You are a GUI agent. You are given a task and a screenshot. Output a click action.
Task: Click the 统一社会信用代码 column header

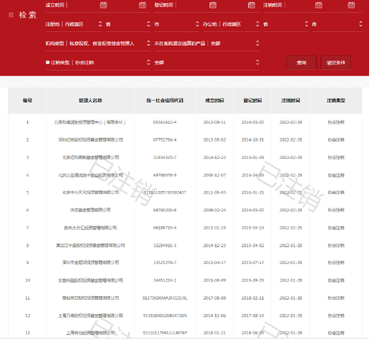[x=165, y=101]
